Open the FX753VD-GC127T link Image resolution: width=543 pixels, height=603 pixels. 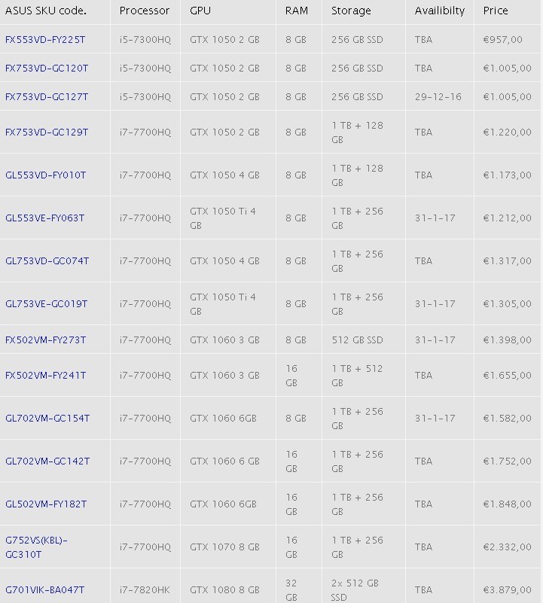(x=47, y=96)
